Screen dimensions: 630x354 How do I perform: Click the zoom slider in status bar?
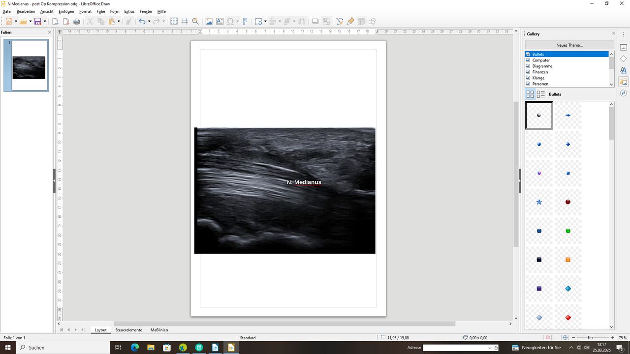(x=590, y=338)
